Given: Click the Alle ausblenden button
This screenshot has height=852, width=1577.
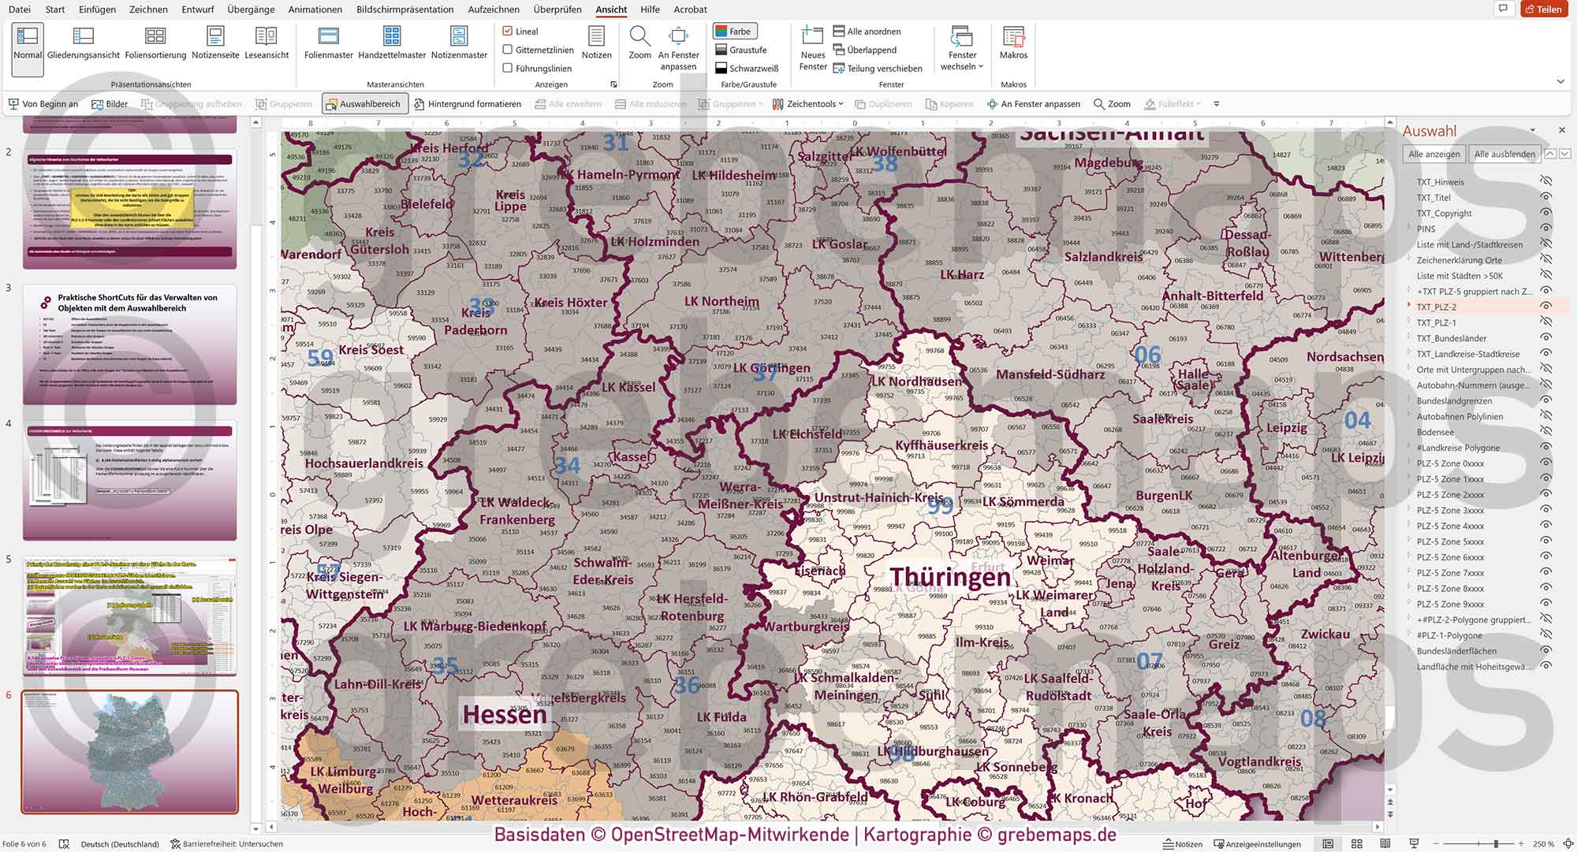Looking at the screenshot, I should 1504,154.
